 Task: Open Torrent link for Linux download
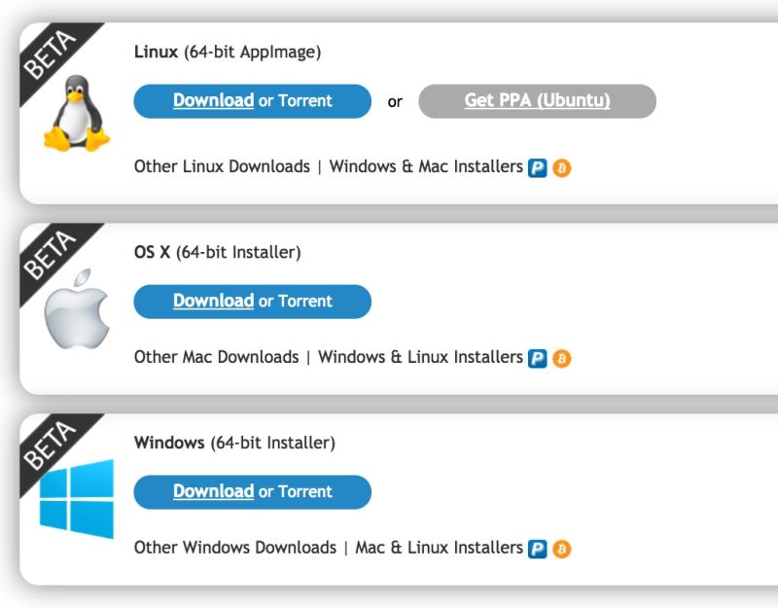[305, 101]
